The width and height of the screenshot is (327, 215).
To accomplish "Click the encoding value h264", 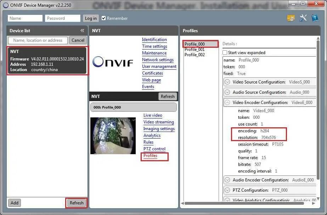I will coord(265,131).
